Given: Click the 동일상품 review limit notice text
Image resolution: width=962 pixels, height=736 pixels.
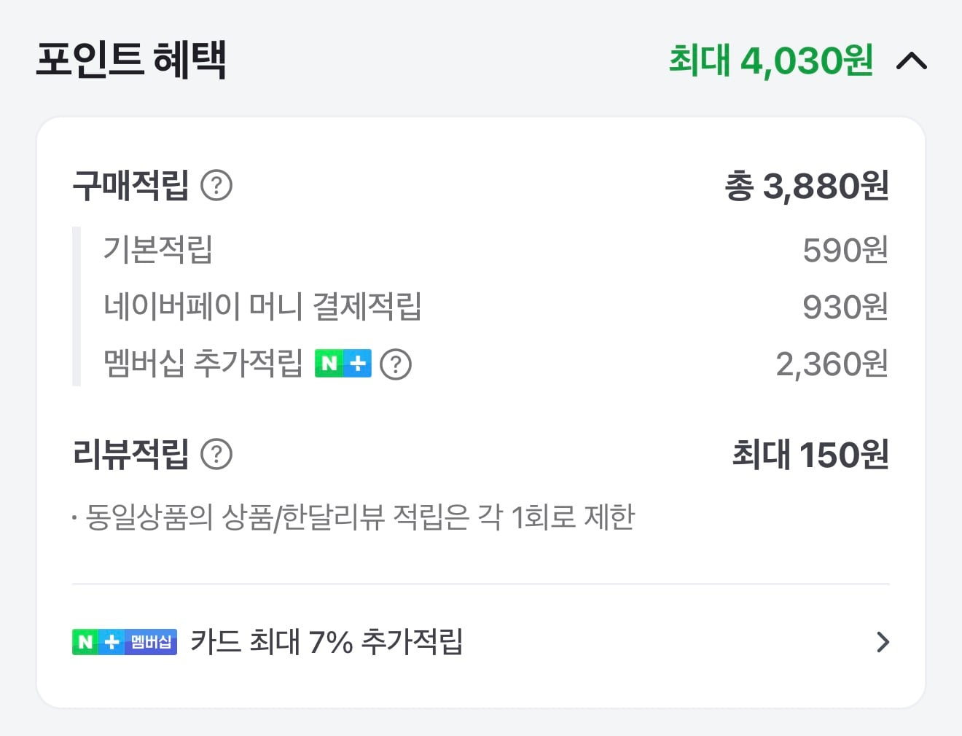Looking at the screenshot, I should [x=353, y=515].
